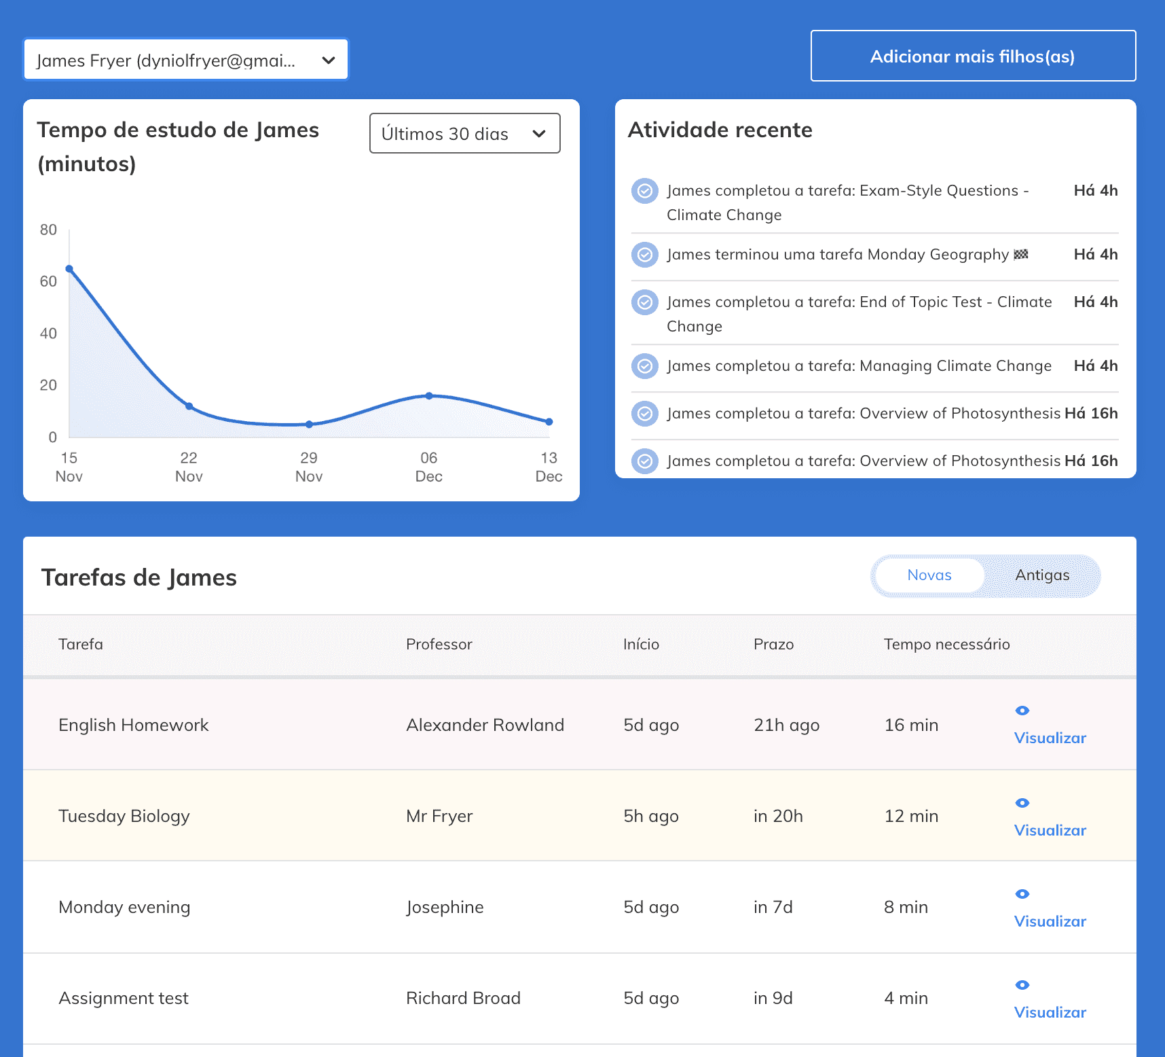Image resolution: width=1165 pixels, height=1057 pixels.
Task: Switch to Antigas tasks toggle
Action: coord(1041,575)
